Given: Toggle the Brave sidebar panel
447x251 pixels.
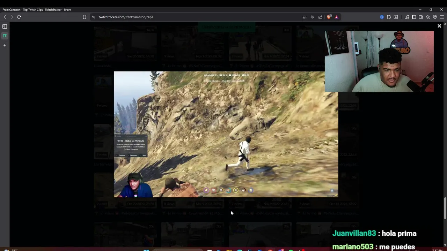Looking at the screenshot, I should pos(414,17).
